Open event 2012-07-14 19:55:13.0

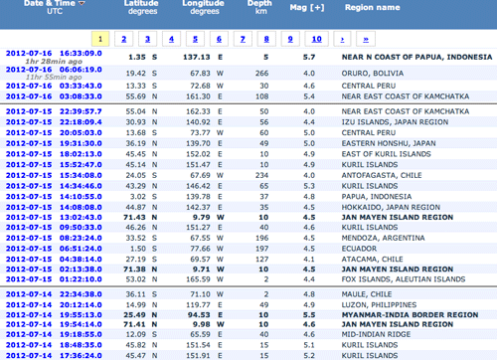pyautogui.click(x=54, y=315)
